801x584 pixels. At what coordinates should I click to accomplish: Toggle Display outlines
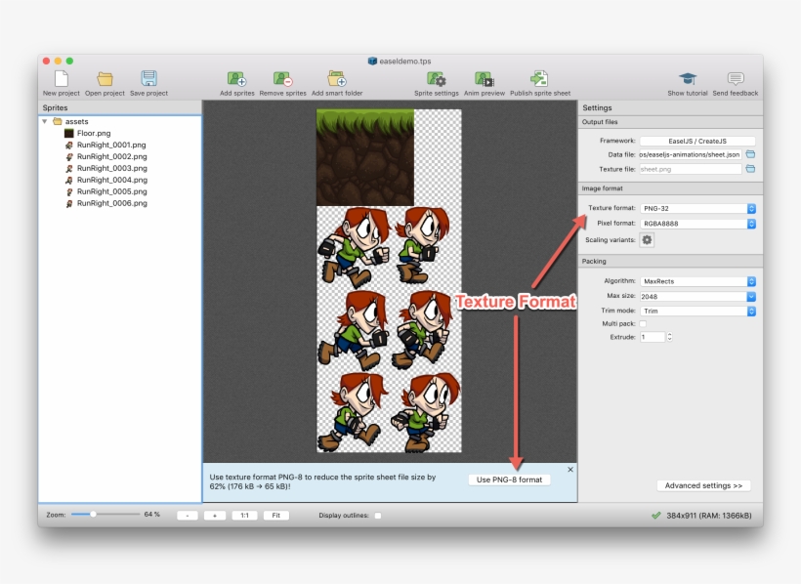377,516
